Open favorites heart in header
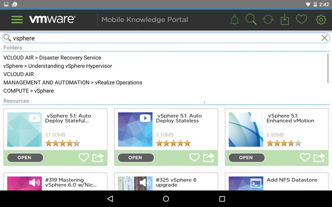The height and width of the screenshot is (207, 332). (x=301, y=19)
